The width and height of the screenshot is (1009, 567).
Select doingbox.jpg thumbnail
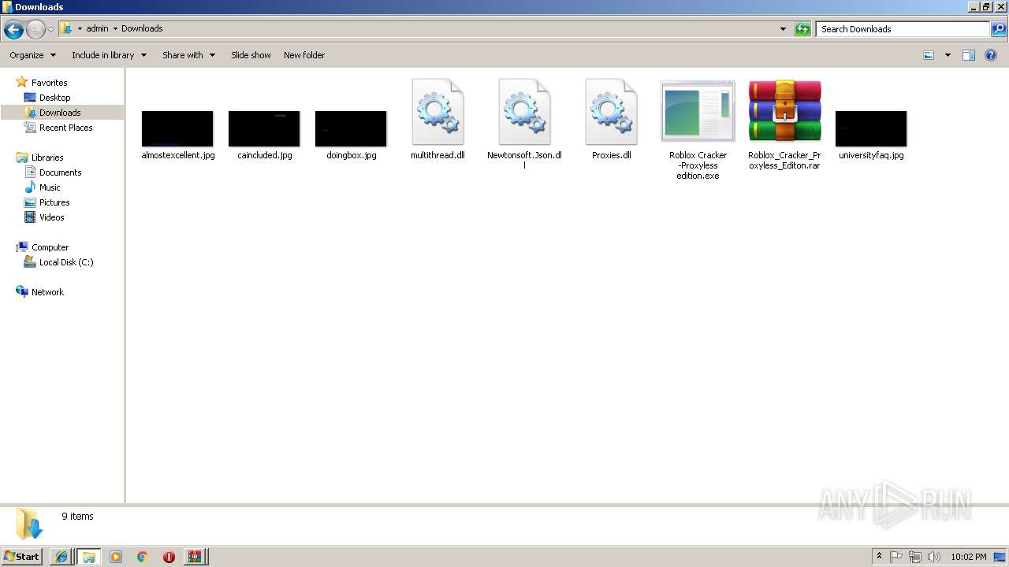tap(351, 128)
